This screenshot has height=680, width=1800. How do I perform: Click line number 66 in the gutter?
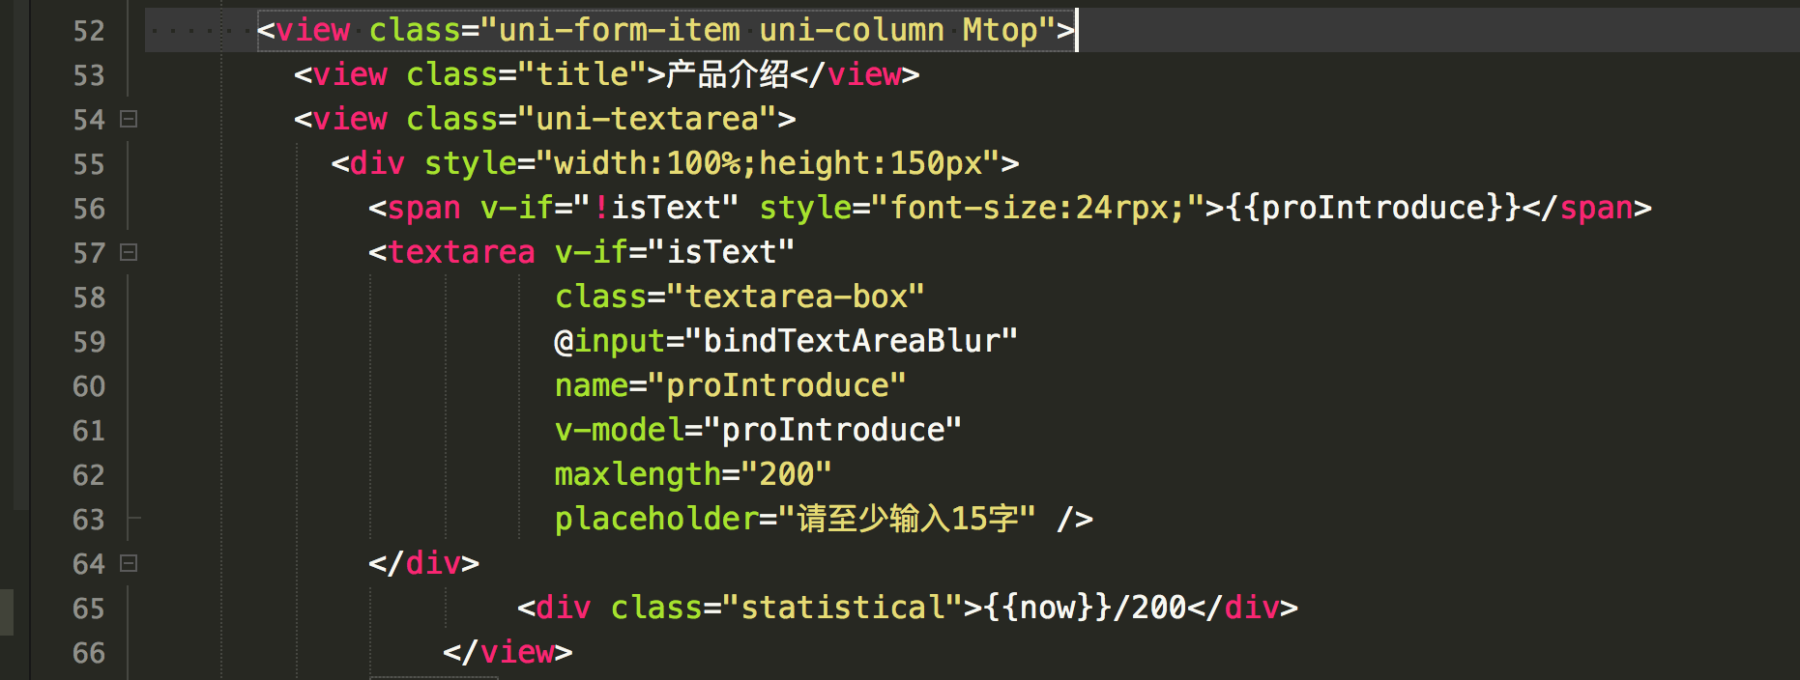pyautogui.click(x=89, y=653)
